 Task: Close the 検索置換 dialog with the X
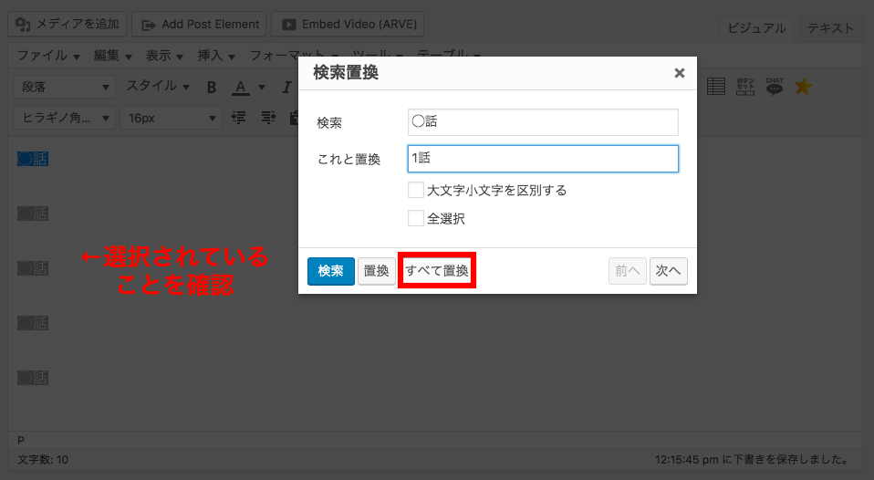click(679, 73)
